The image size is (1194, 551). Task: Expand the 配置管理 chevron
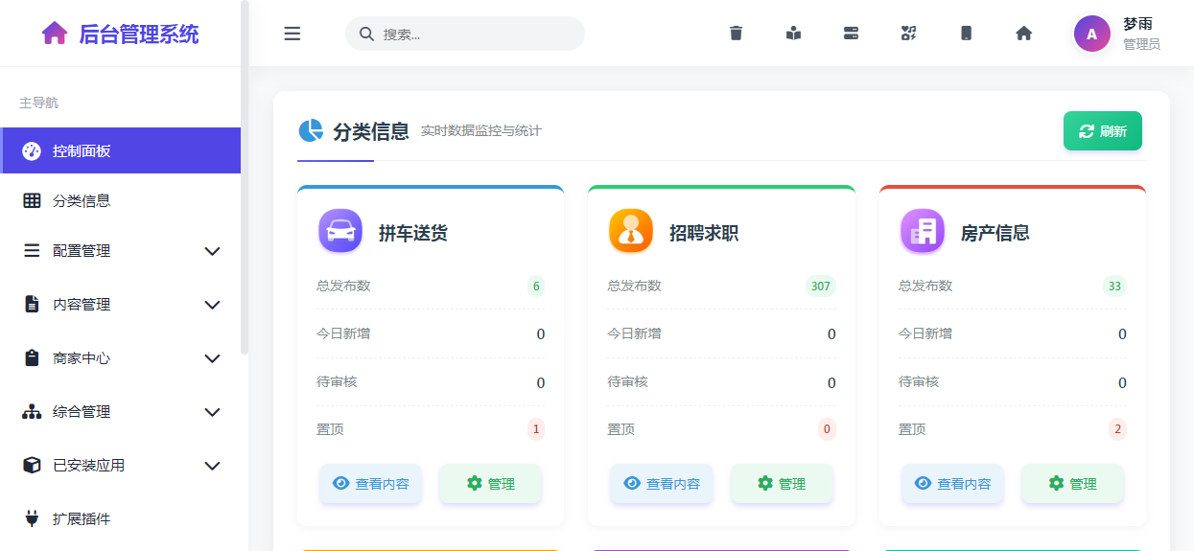tap(213, 251)
